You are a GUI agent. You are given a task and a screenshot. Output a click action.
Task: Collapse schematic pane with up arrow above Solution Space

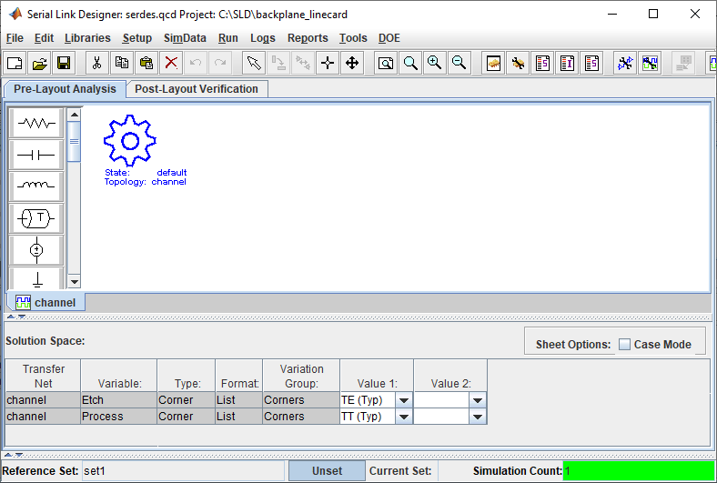[x=11, y=317]
